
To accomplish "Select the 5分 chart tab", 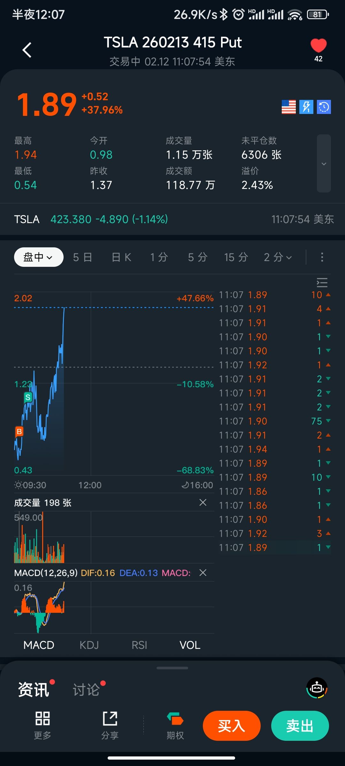I will tap(198, 257).
